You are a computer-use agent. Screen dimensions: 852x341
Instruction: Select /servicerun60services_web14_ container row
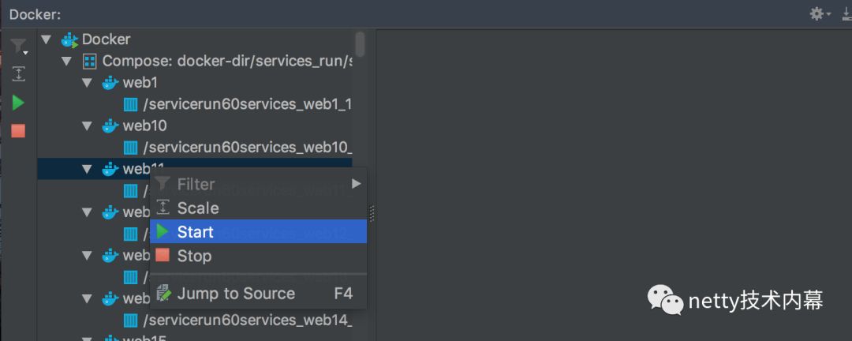(195, 320)
